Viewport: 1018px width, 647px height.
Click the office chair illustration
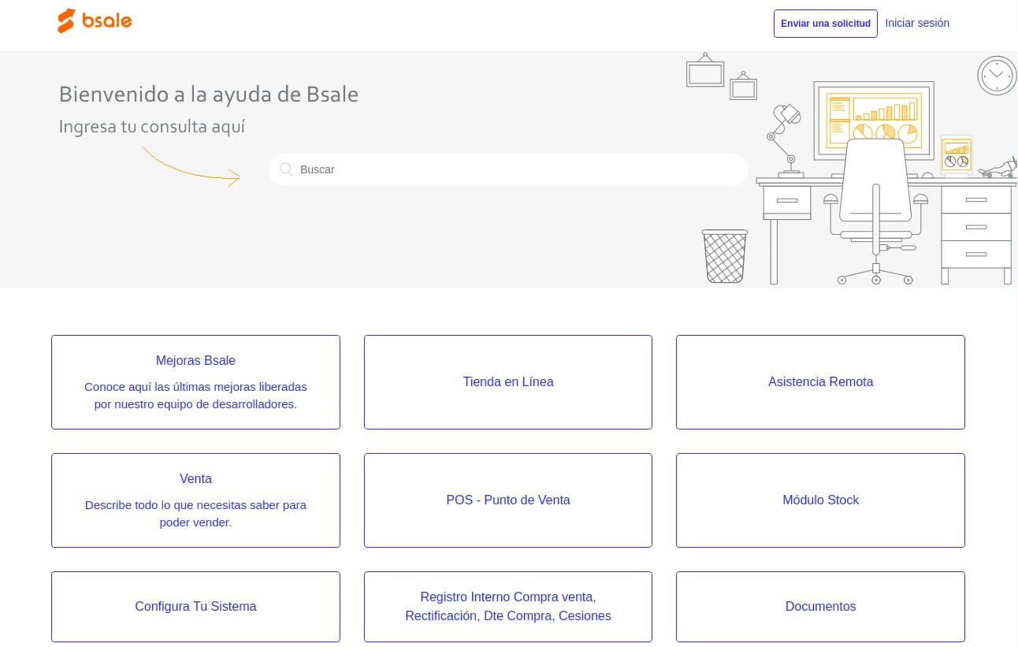tap(875, 205)
